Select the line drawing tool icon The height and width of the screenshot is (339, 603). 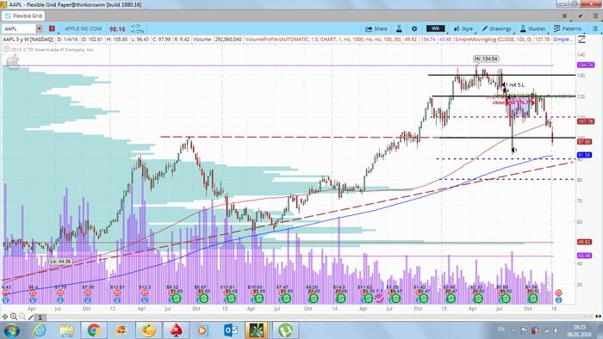[31, 317]
